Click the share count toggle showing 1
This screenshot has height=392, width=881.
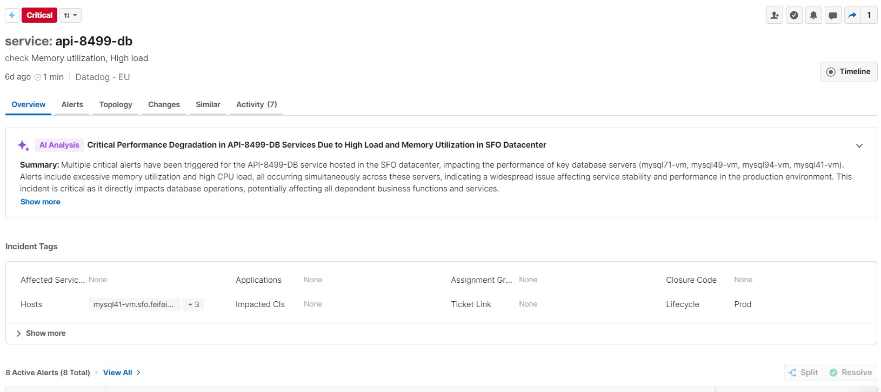870,15
